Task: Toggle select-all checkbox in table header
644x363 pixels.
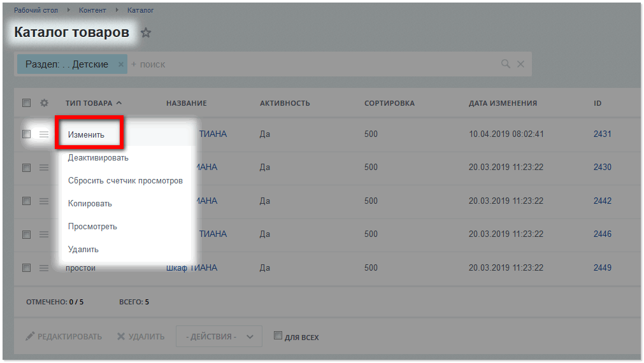Action: click(x=26, y=103)
